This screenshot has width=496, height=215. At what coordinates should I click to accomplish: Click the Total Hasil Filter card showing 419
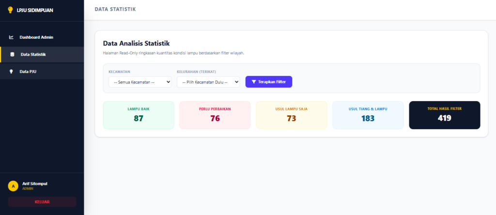pyautogui.click(x=445, y=115)
